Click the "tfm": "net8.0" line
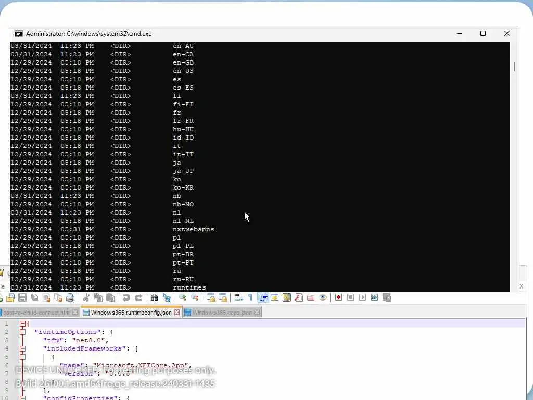 (x=75, y=341)
